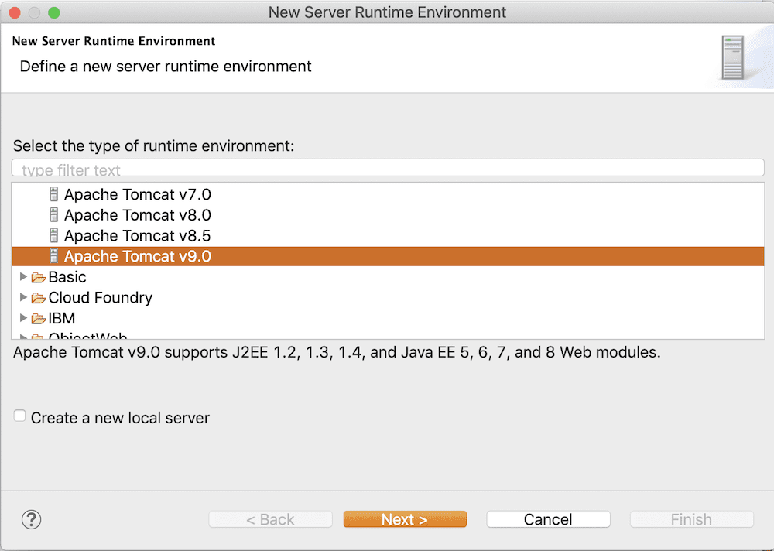774x551 pixels.
Task: Click the Apache Tomcat v8.0 server icon
Action: 54,215
